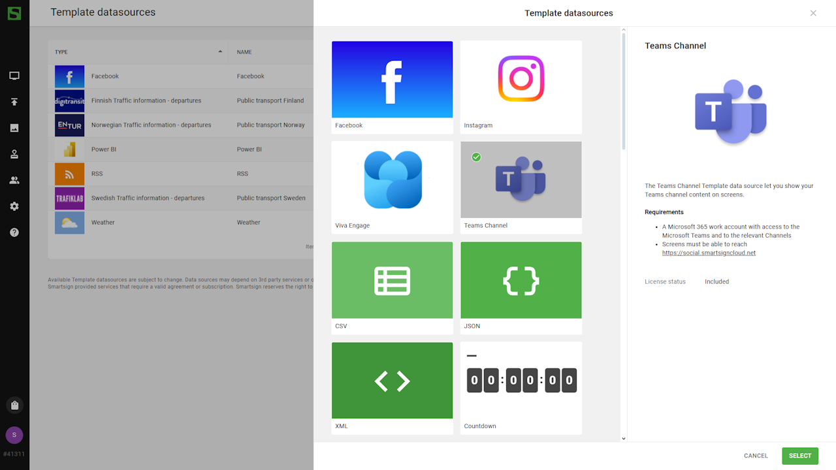Click the purple user avatar S
This screenshot has height=470, width=836.
click(x=14, y=435)
